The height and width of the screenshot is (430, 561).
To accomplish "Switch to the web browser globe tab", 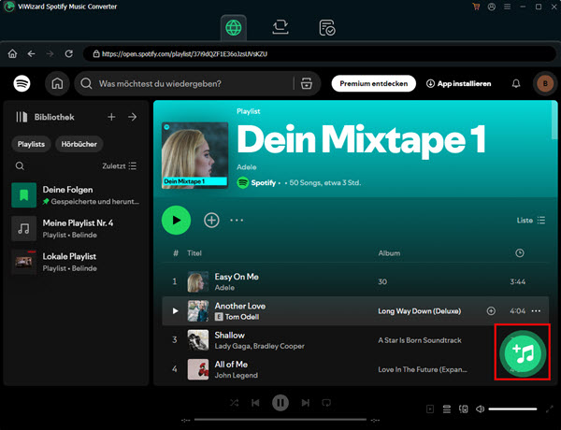I will click(233, 27).
